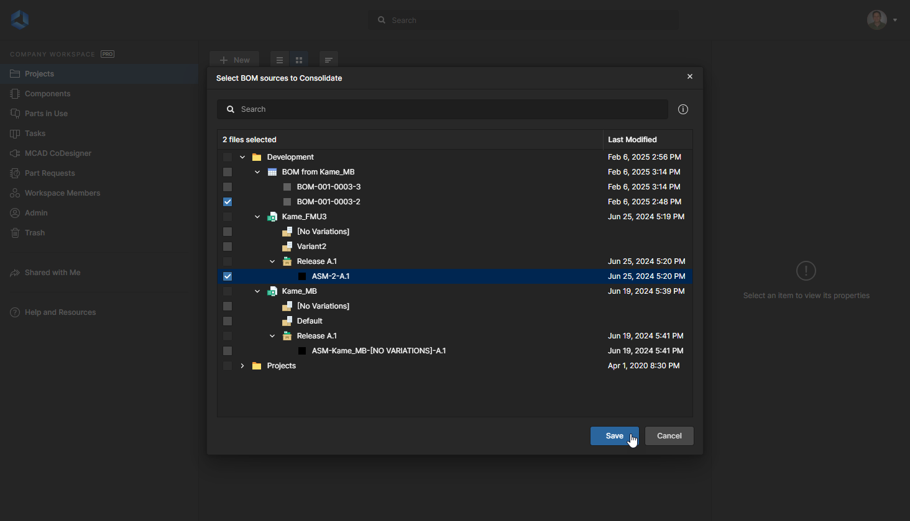
Task: Click the dialog's Search input field
Action: (448, 109)
